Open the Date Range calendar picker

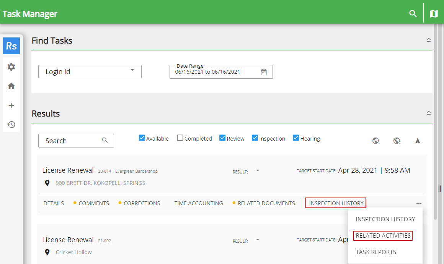click(264, 72)
